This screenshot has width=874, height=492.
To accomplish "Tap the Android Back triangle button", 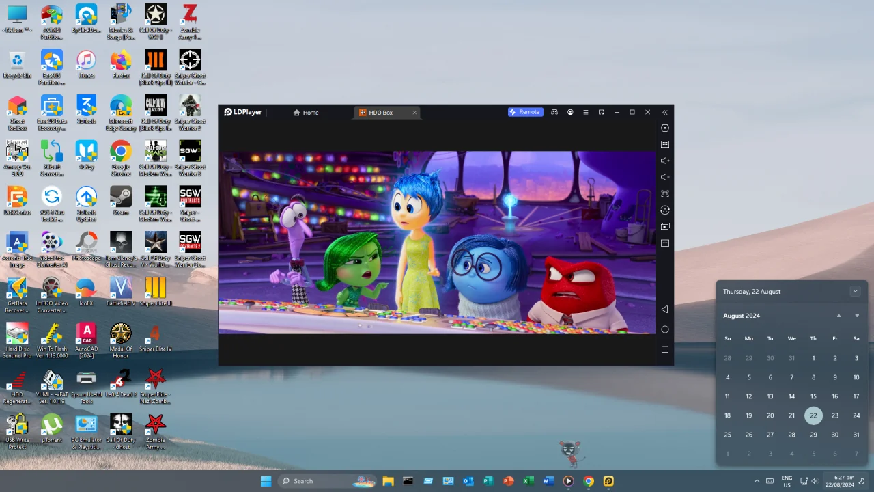I will pos(665,310).
